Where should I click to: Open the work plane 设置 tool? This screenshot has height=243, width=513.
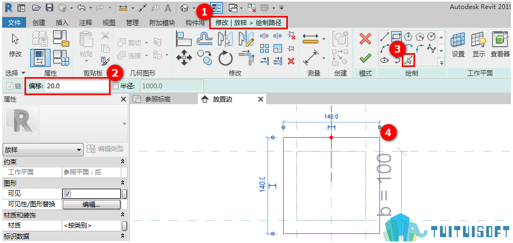click(x=458, y=44)
